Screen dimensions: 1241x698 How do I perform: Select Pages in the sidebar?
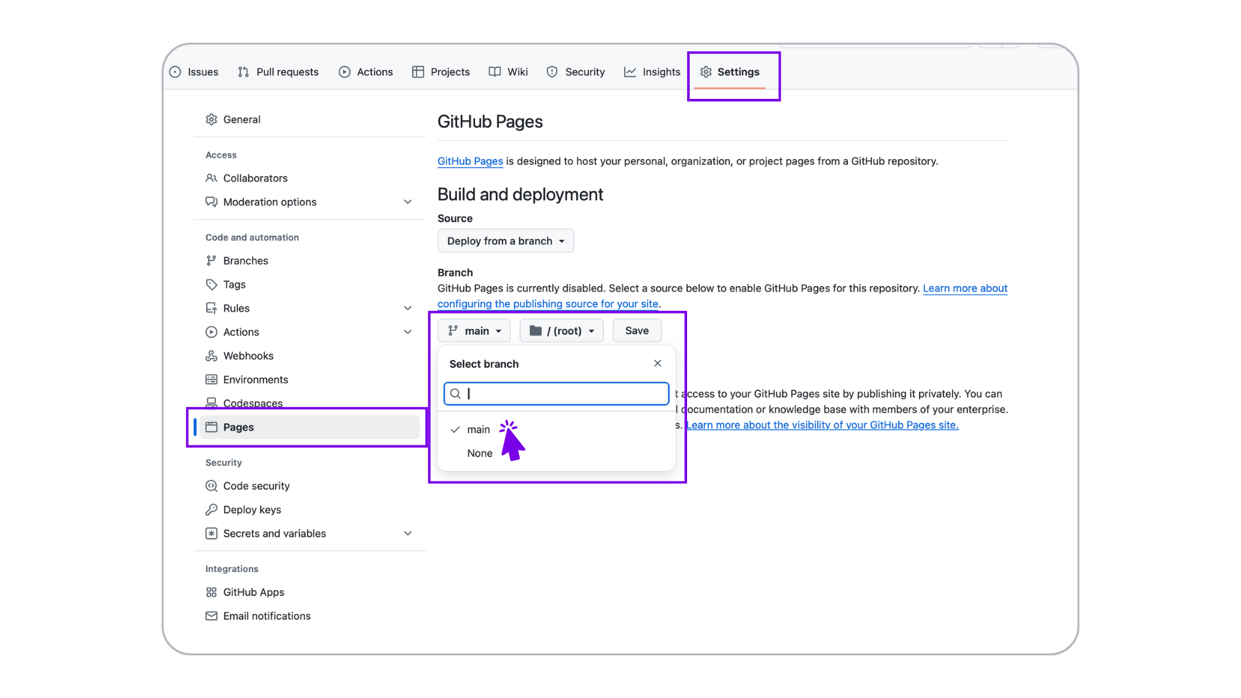click(x=310, y=427)
